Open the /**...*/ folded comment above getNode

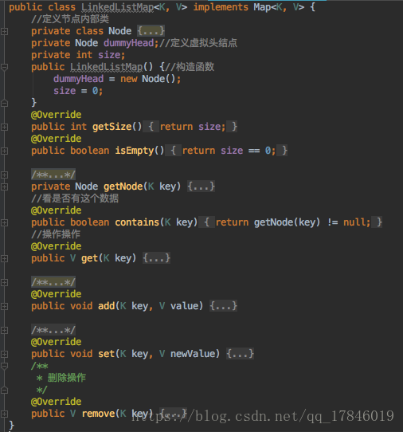pos(53,175)
